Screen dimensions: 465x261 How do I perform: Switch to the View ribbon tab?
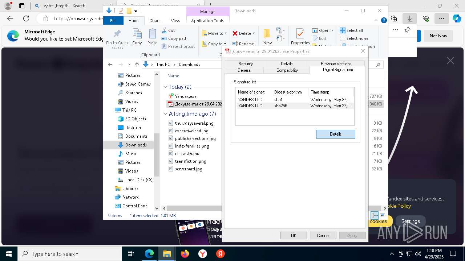point(175,21)
